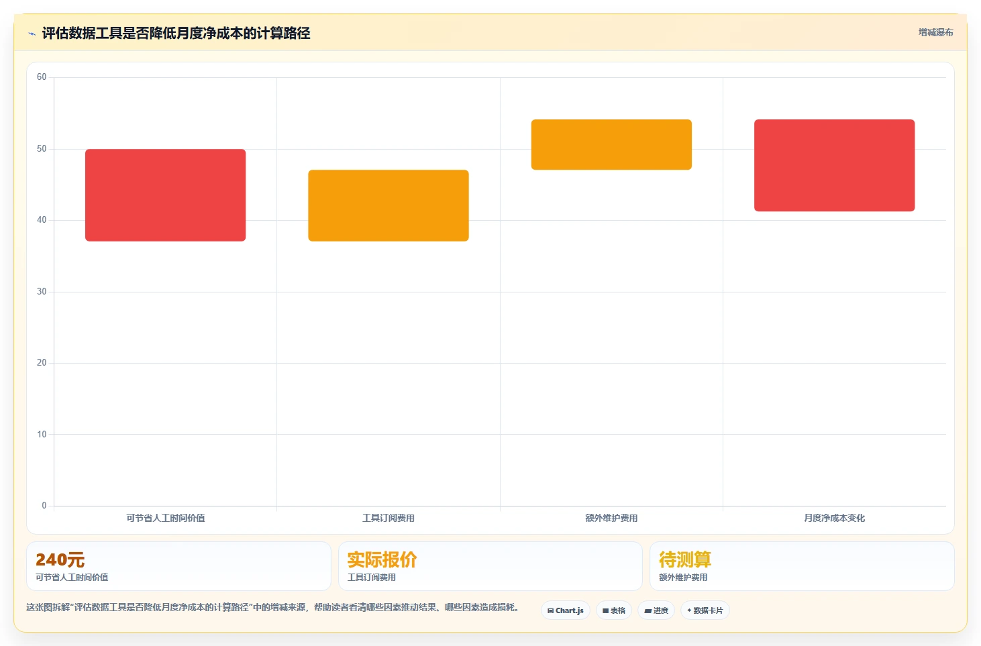Click the chart title 评估数据工具是否降低月度净成本的计算路径
Screen dimensions: 981x646
pos(176,33)
